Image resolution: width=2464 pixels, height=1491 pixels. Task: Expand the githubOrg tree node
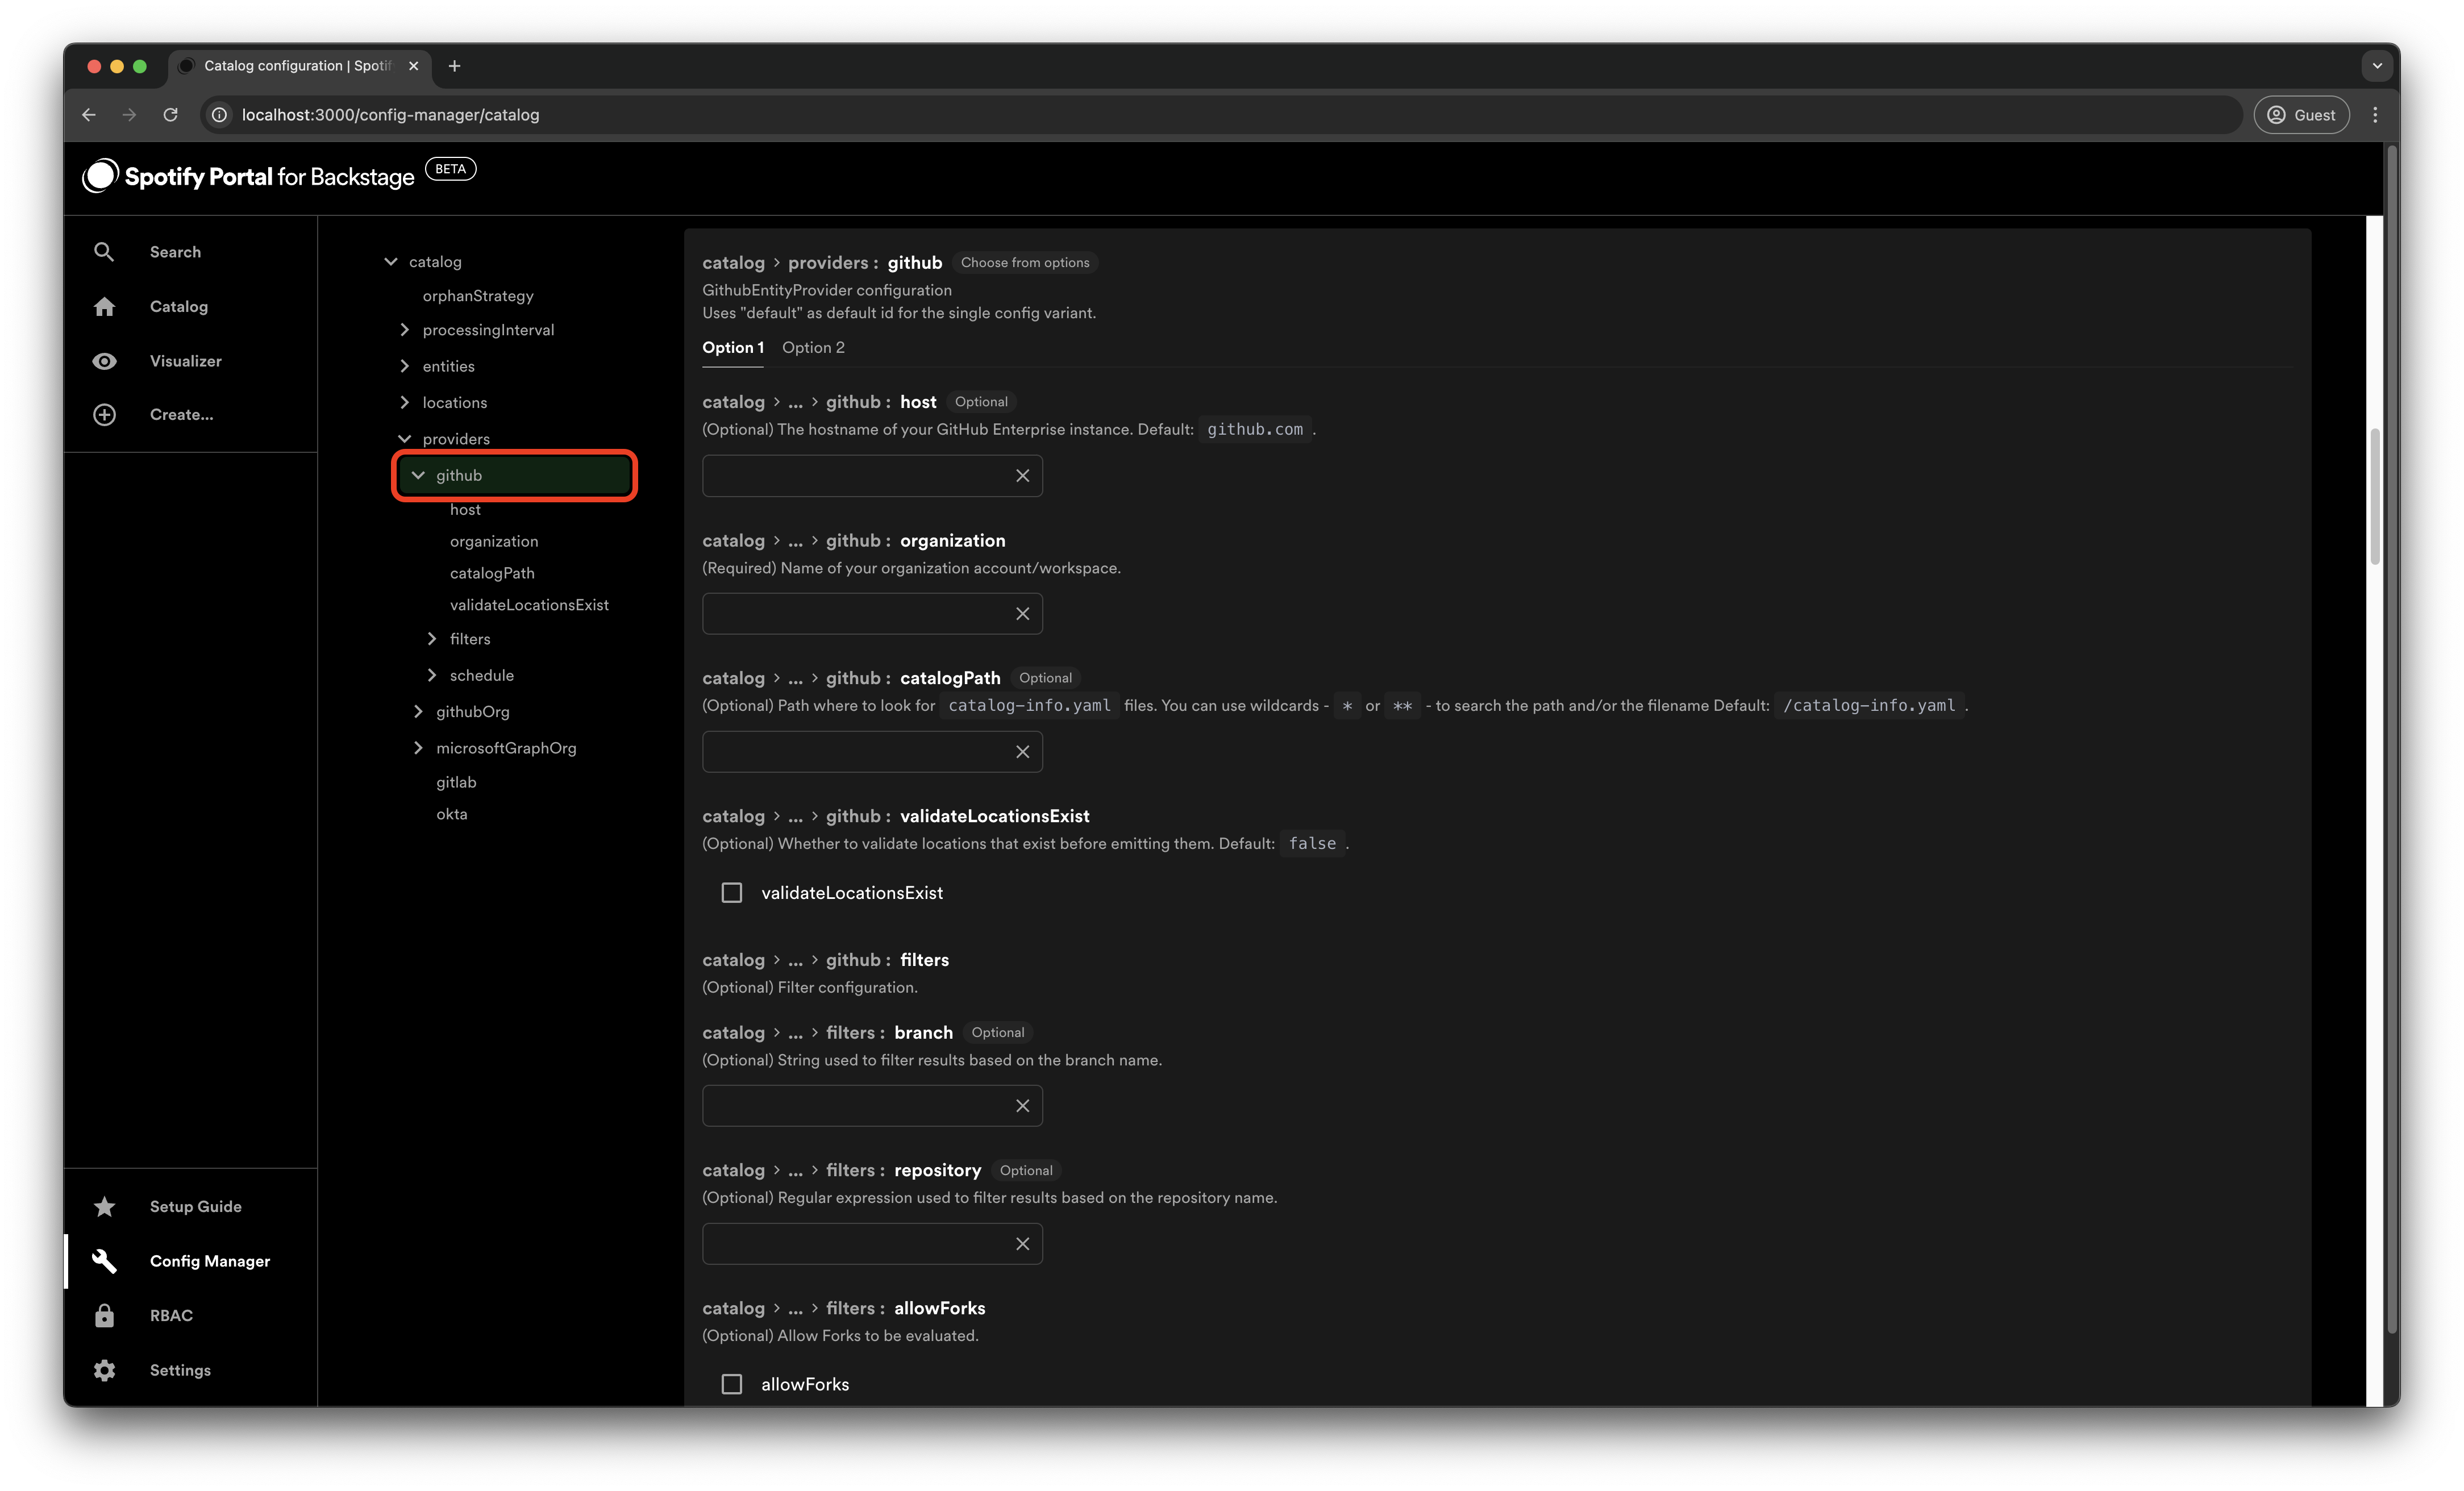[418, 712]
